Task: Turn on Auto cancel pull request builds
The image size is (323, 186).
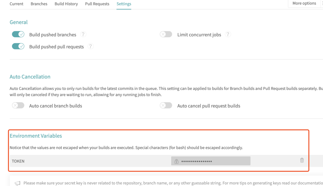Action: pos(166,105)
